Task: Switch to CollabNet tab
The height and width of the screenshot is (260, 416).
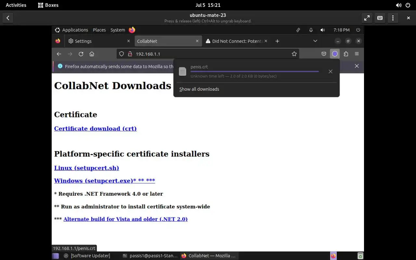Action: 168,41
